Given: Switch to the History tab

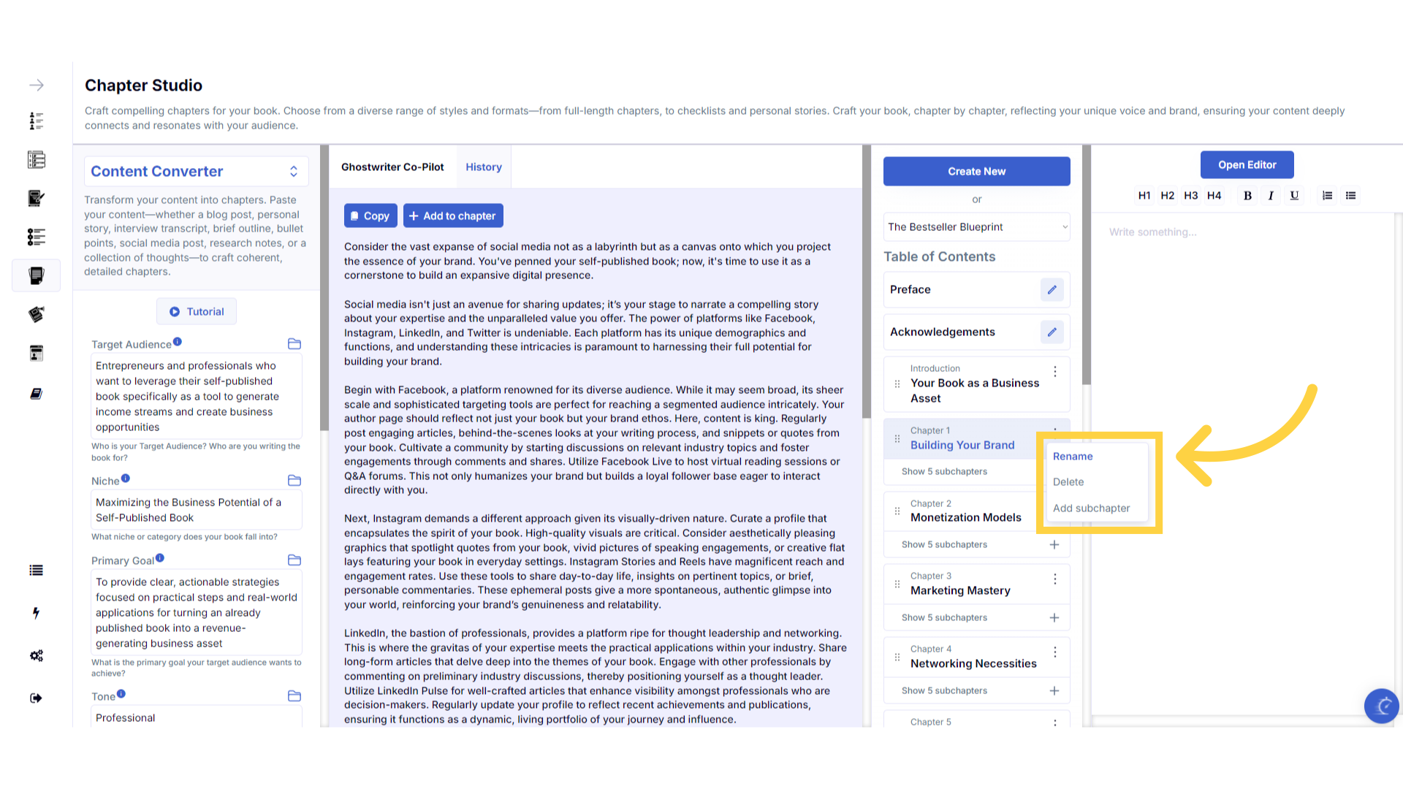Looking at the screenshot, I should coord(483,167).
